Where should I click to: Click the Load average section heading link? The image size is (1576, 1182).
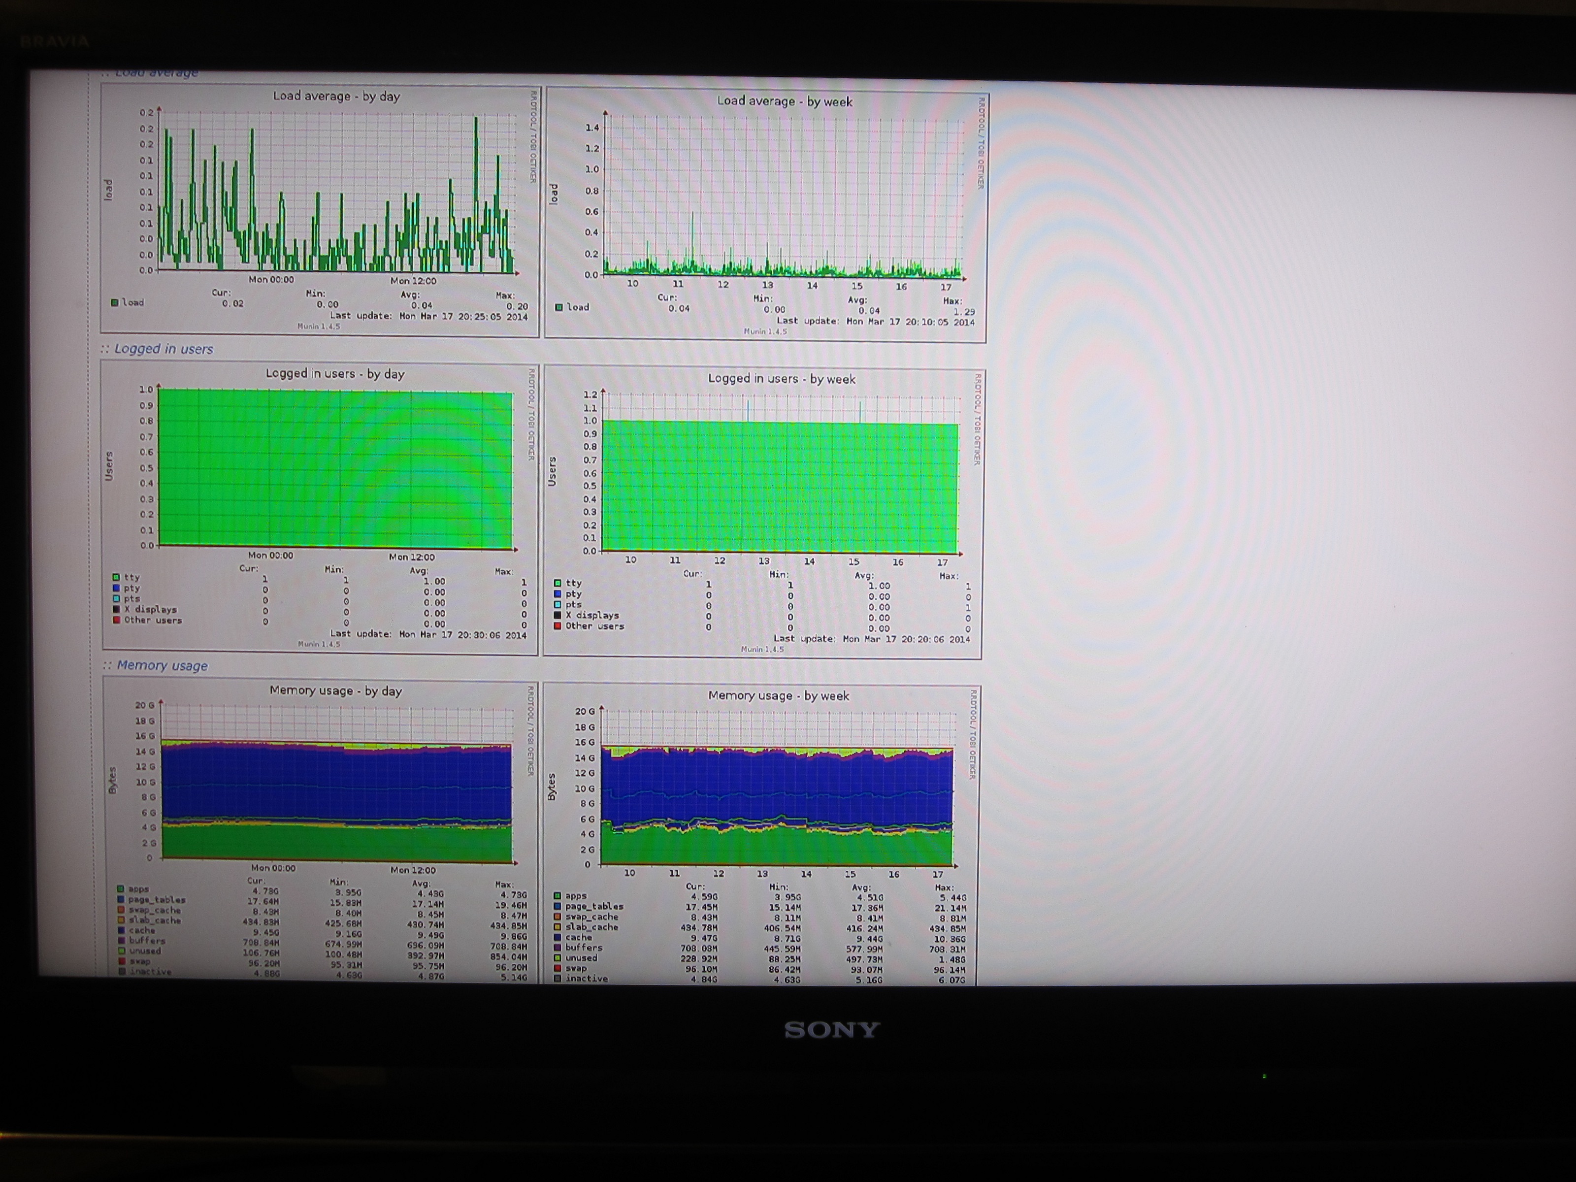coord(157,73)
